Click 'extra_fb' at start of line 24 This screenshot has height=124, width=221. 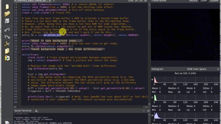pos(28,35)
